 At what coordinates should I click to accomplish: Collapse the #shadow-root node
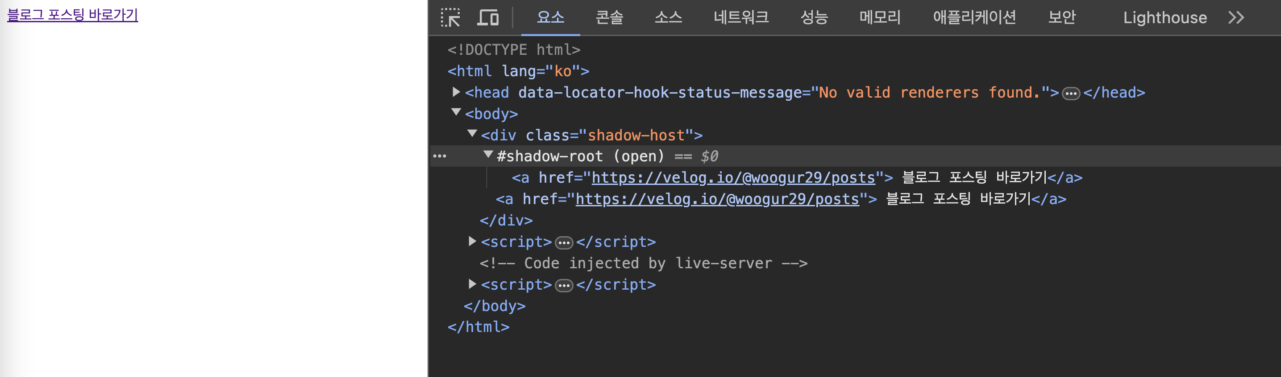coord(488,155)
